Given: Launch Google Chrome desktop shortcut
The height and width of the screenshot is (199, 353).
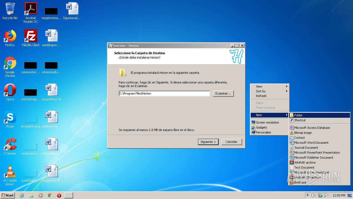Looking at the screenshot, I should click(x=10, y=67).
